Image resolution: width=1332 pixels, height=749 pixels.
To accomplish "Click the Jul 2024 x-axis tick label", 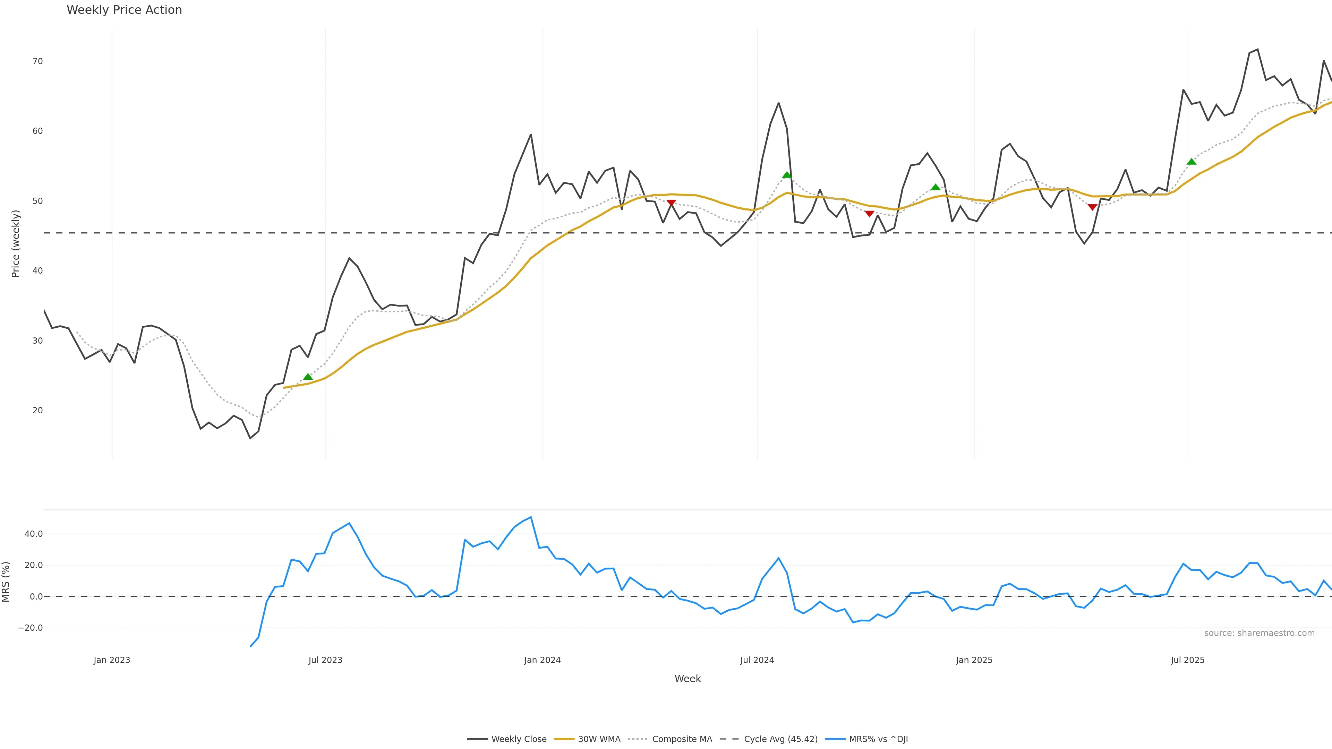I will tap(757, 660).
